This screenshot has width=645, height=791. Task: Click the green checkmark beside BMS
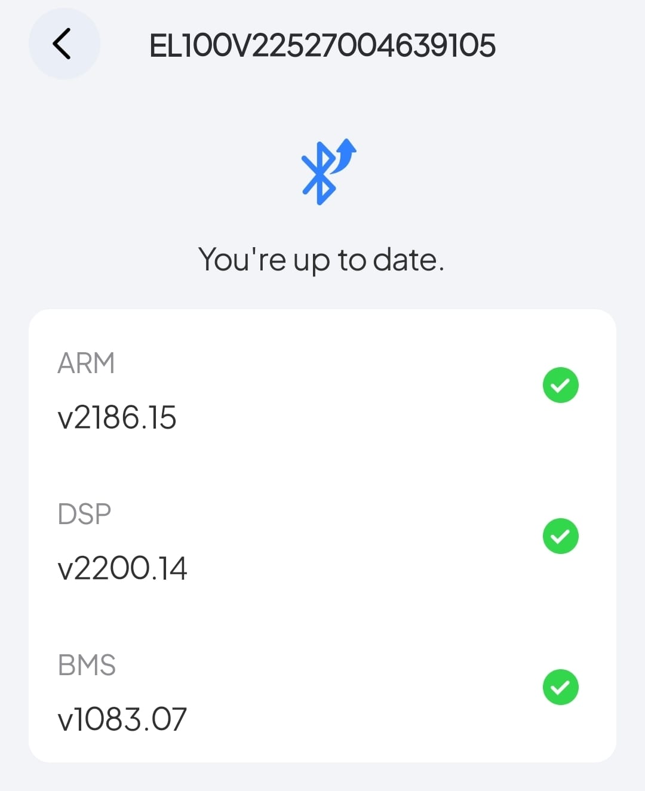(x=560, y=687)
